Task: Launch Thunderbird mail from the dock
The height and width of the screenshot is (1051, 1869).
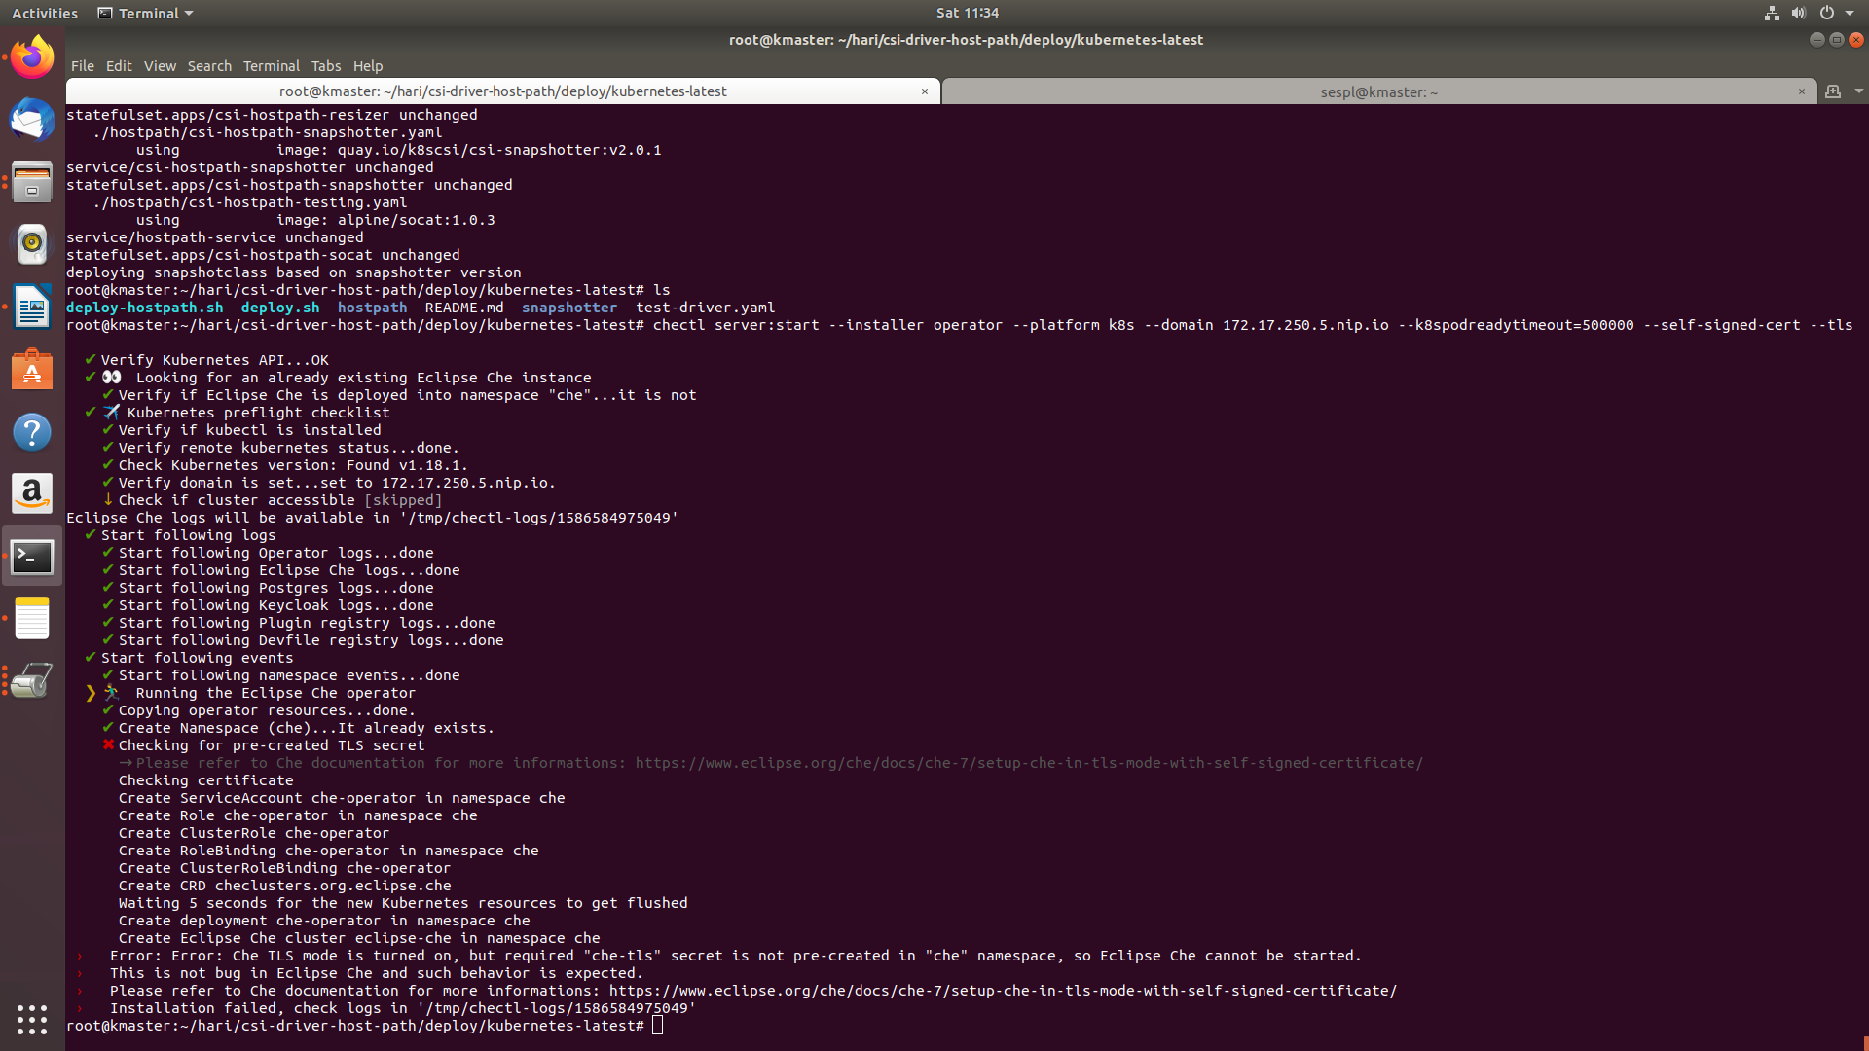Action: click(32, 121)
